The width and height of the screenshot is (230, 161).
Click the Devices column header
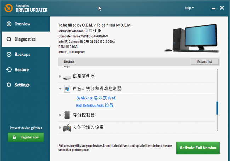[69, 62]
